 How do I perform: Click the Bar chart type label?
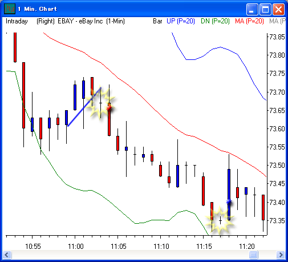click(x=157, y=21)
